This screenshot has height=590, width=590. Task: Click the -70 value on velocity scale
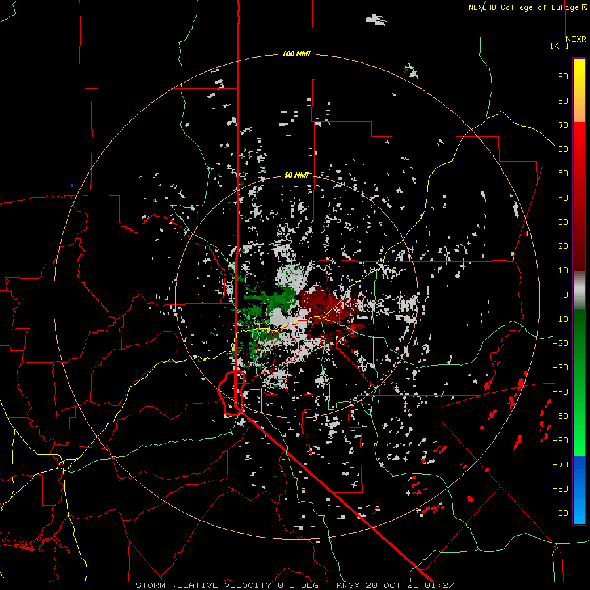click(x=560, y=465)
